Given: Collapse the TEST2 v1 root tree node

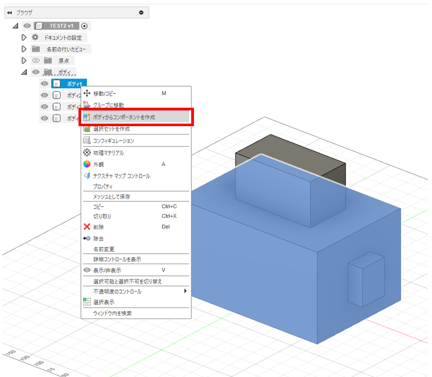Looking at the screenshot, I should tap(15, 26).
